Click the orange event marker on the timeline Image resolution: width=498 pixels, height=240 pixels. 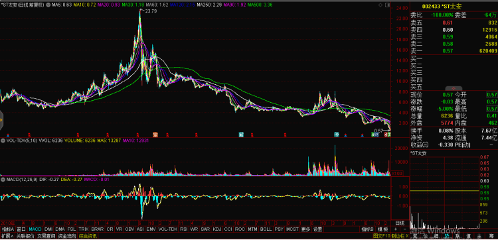(155, 135)
